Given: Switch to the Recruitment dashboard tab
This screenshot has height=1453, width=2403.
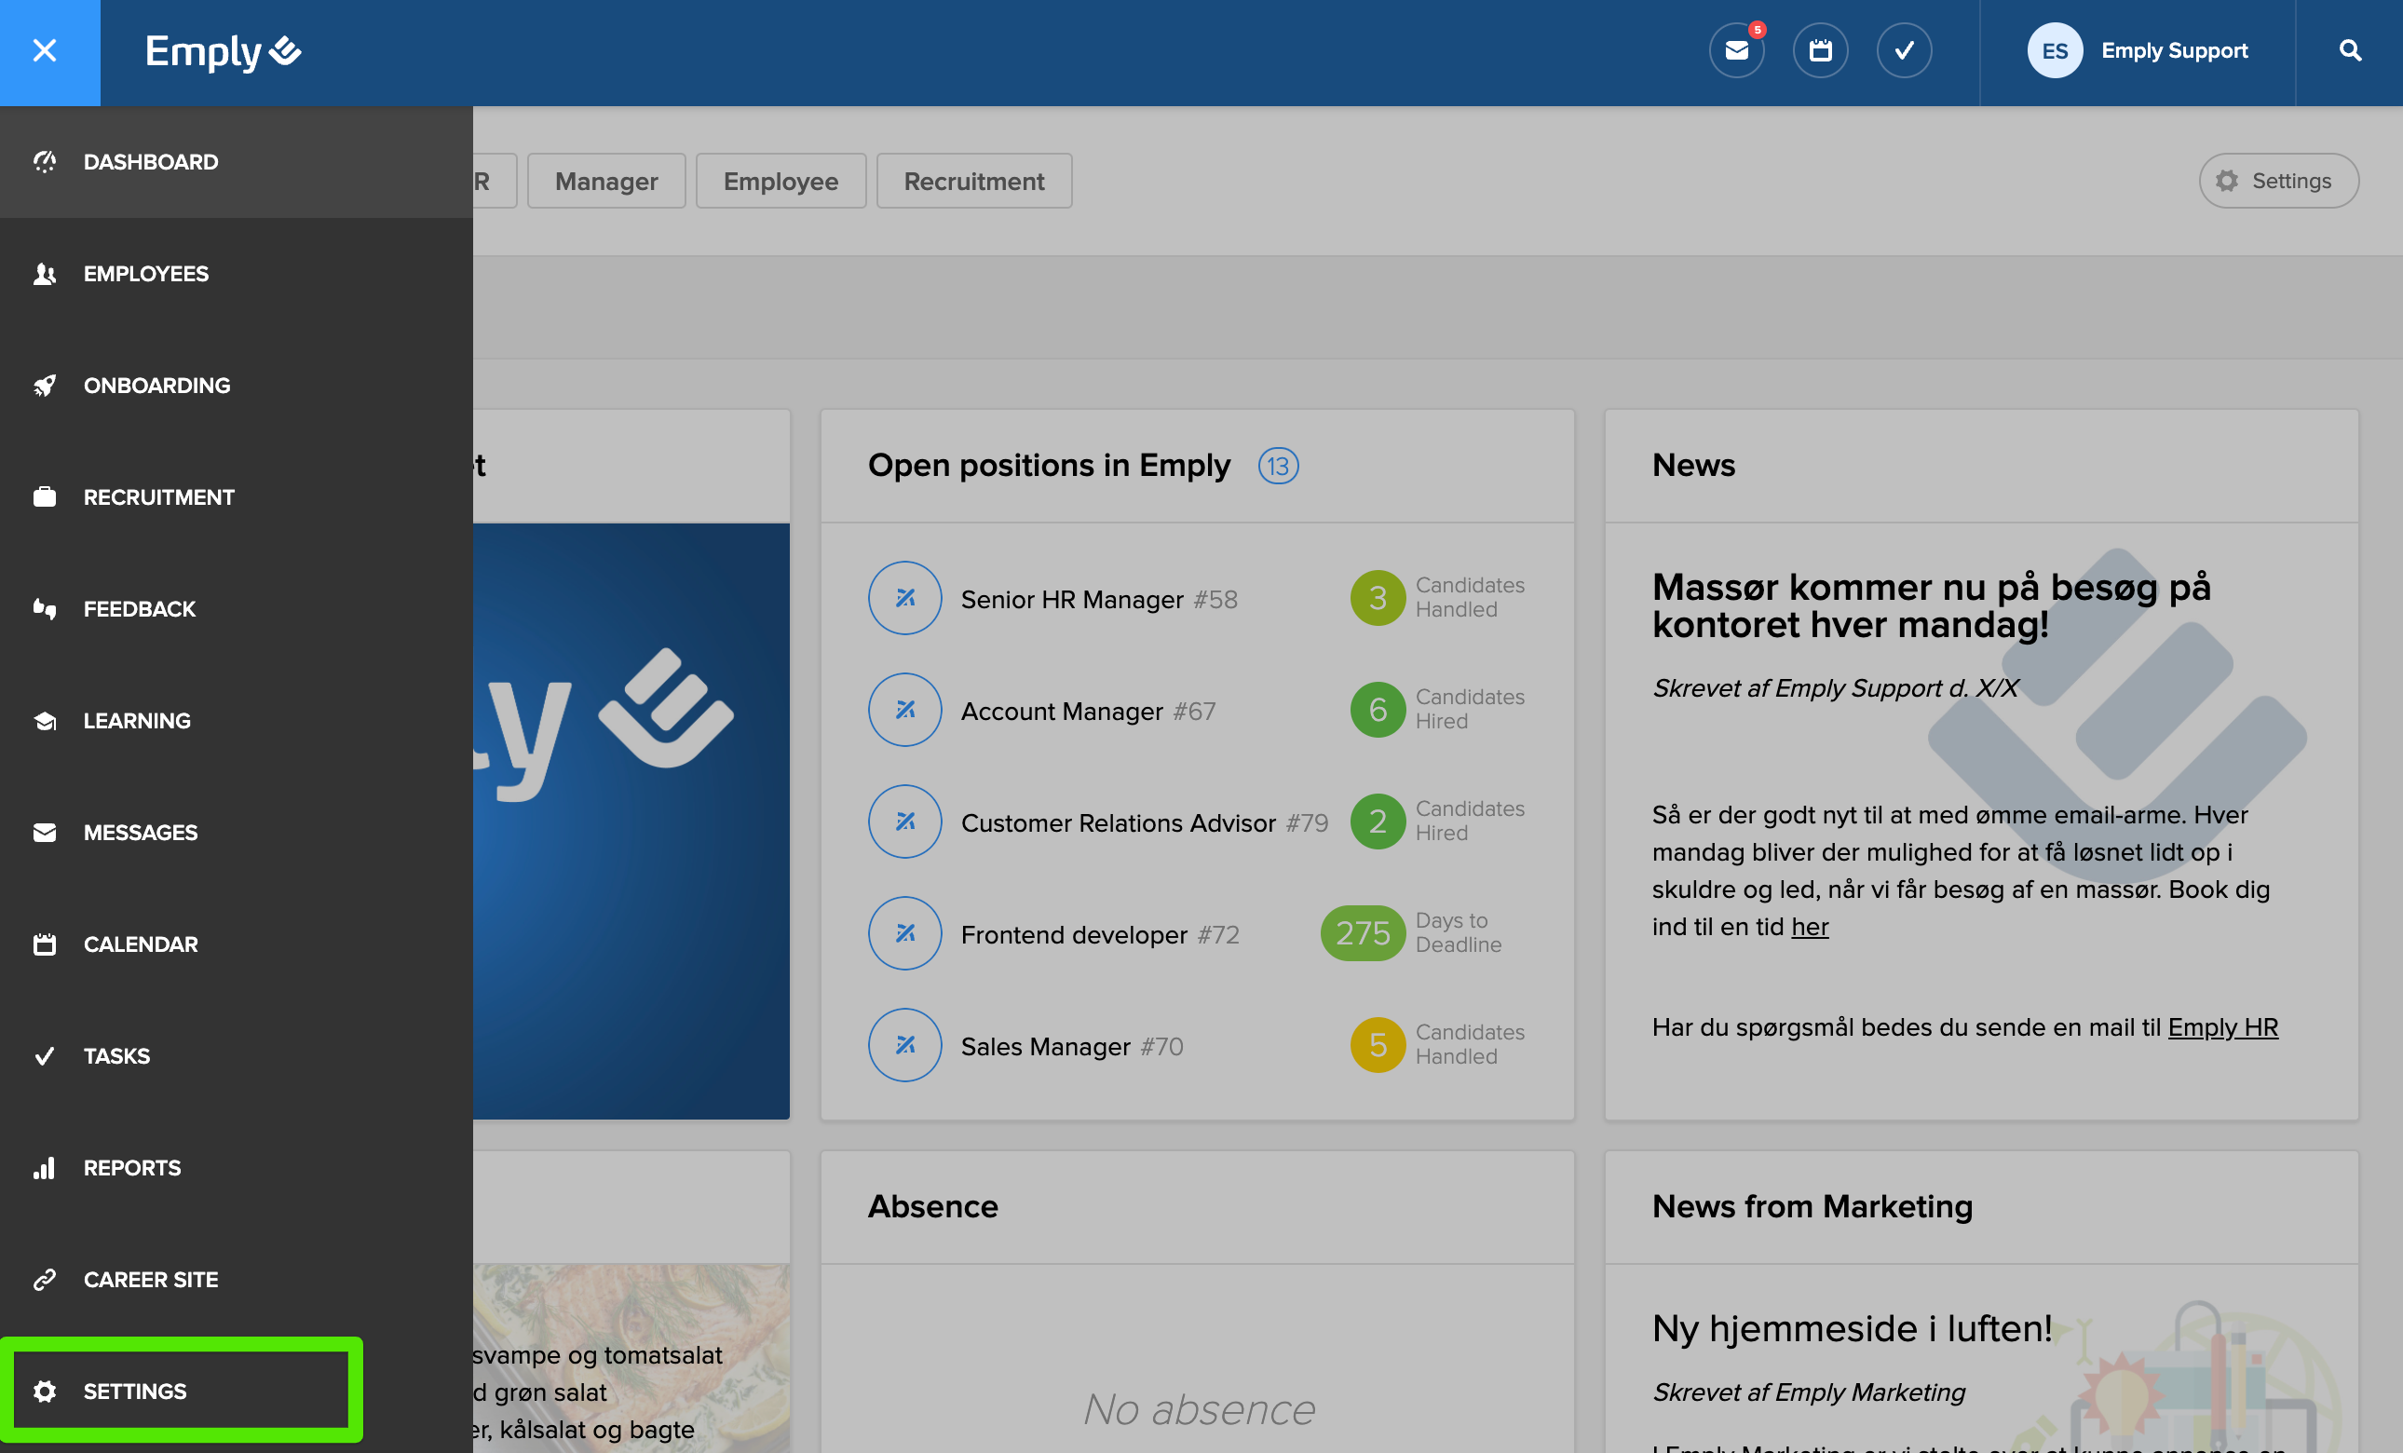Looking at the screenshot, I should [973, 182].
